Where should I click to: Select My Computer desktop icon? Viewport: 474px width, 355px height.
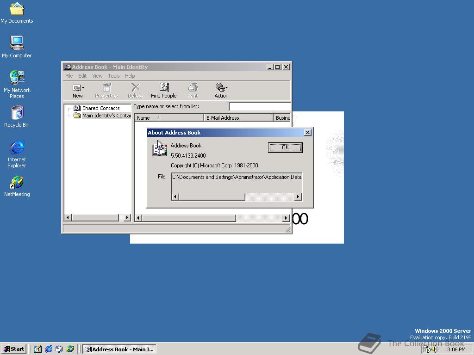(17, 47)
